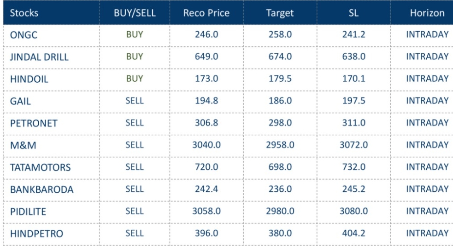The height and width of the screenshot is (246, 453).
Task: Select the BUY/SELL column header
Action: click(x=135, y=13)
